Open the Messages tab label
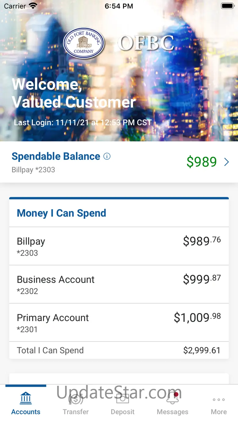Viewport: 238px width, 424px height. (172, 412)
